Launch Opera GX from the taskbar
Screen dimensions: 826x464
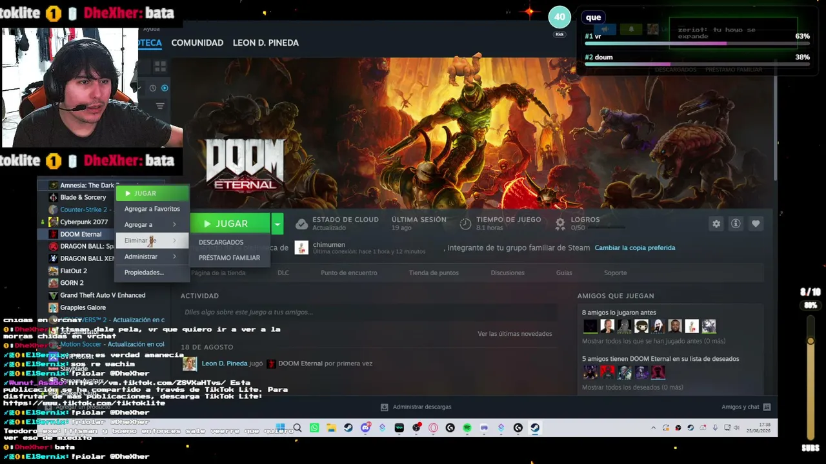click(433, 428)
